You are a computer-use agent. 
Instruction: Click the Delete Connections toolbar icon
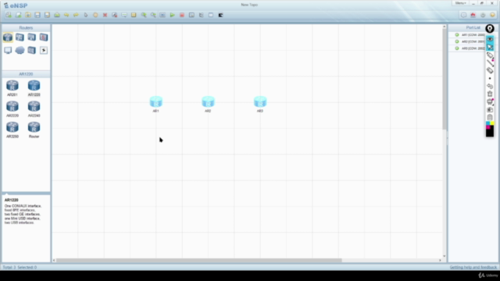(115, 15)
